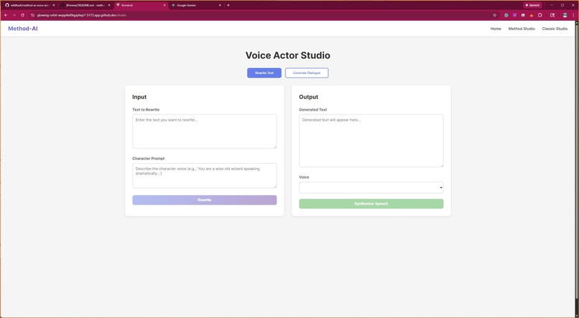This screenshot has width=579, height=318.
Task: Bookmark this page with the star icon
Action: coord(495,15)
